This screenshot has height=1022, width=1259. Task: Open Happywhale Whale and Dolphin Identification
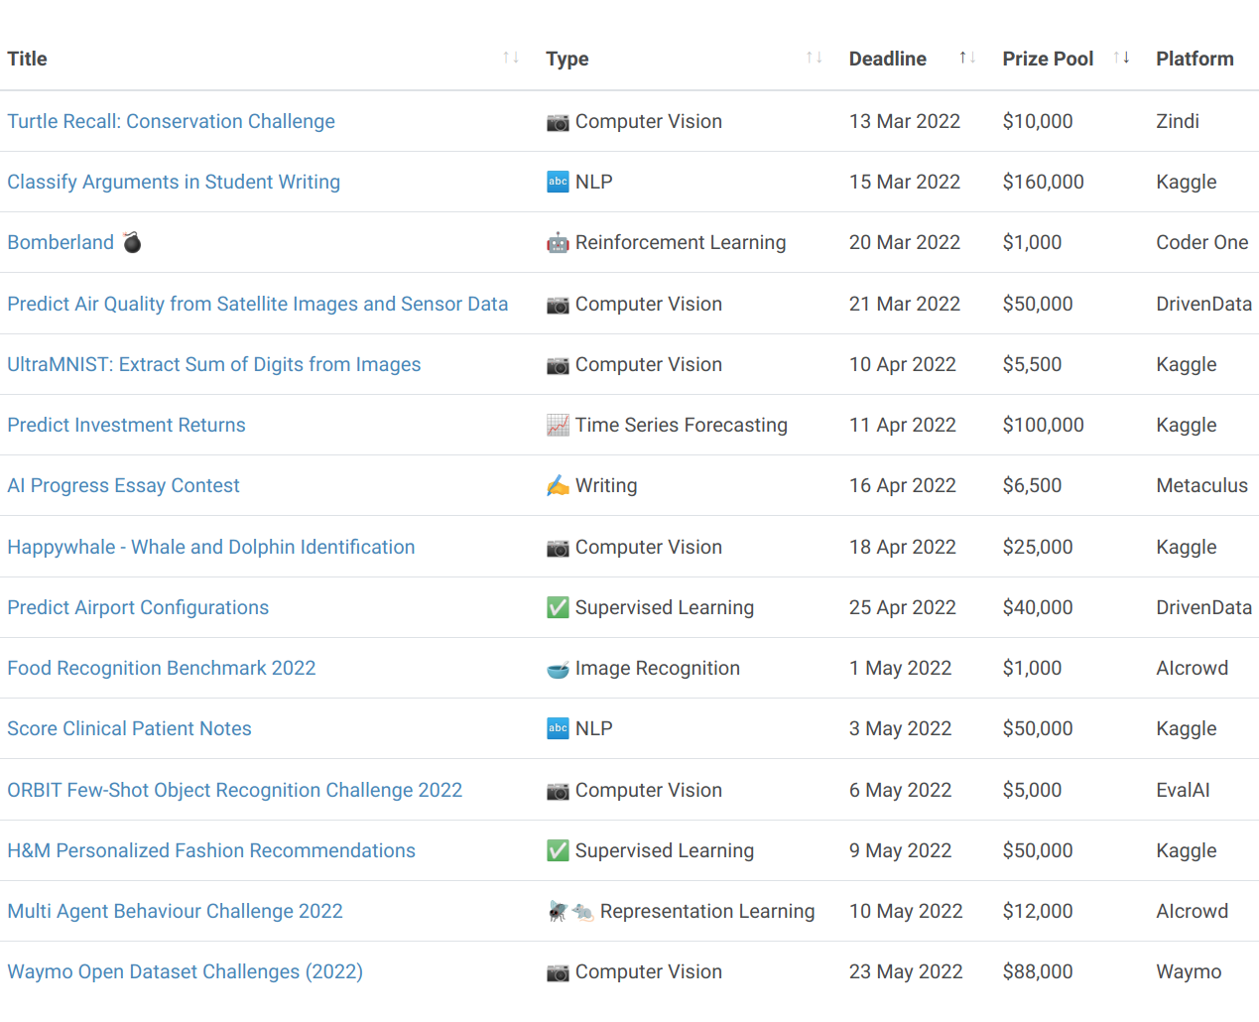(211, 547)
